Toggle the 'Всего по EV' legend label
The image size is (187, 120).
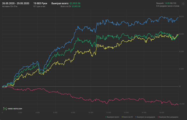pos(128,117)
